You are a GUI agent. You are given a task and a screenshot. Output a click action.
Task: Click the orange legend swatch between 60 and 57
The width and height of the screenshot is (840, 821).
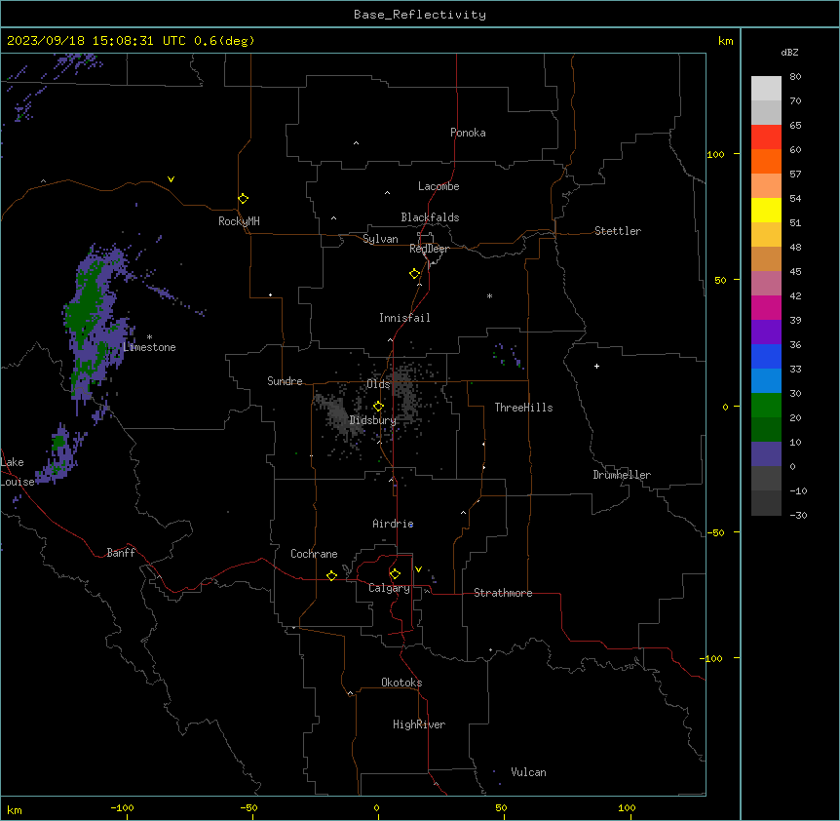pyautogui.click(x=766, y=161)
